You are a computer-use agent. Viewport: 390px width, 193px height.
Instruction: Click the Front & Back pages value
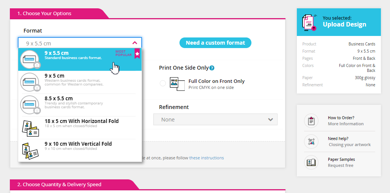click(364, 58)
